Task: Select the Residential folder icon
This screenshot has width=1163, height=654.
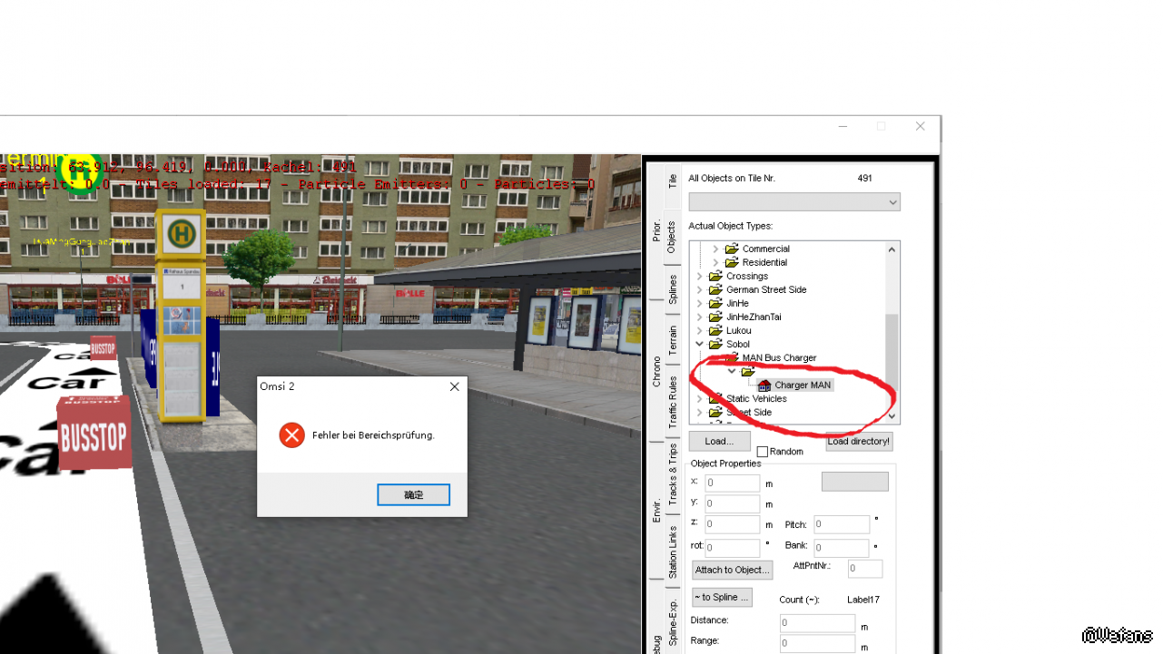Action: (x=732, y=262)
